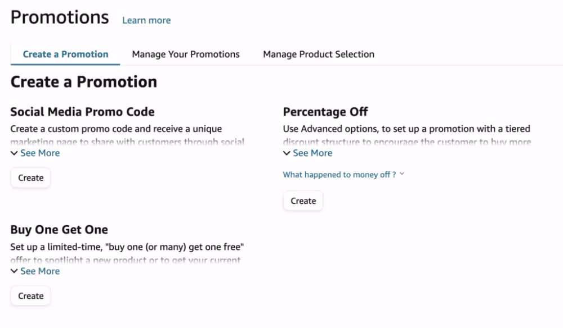Click the chevron icon under Percentage Off description
The height and width of the screenshot is (328, 563).
(x=287, y=153)
